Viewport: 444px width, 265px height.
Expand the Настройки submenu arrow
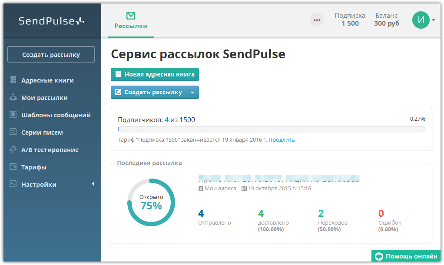[x=93, y=184]
